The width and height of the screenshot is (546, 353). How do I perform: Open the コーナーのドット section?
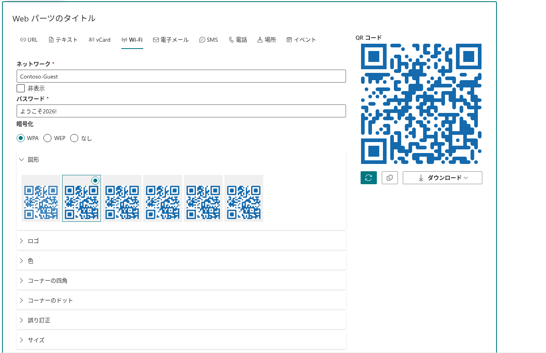tap(181, 300)
